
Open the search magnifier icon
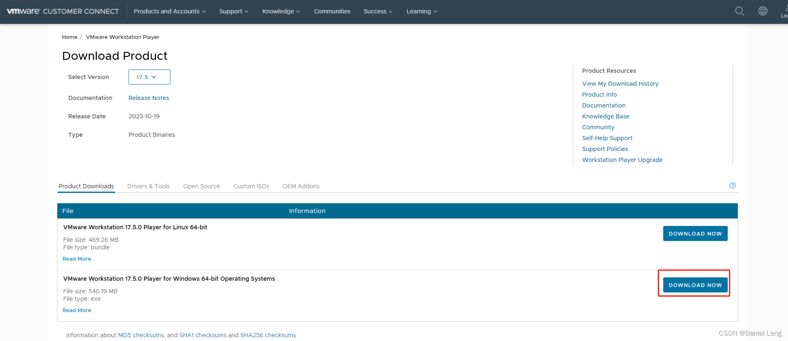coord(740,11)
